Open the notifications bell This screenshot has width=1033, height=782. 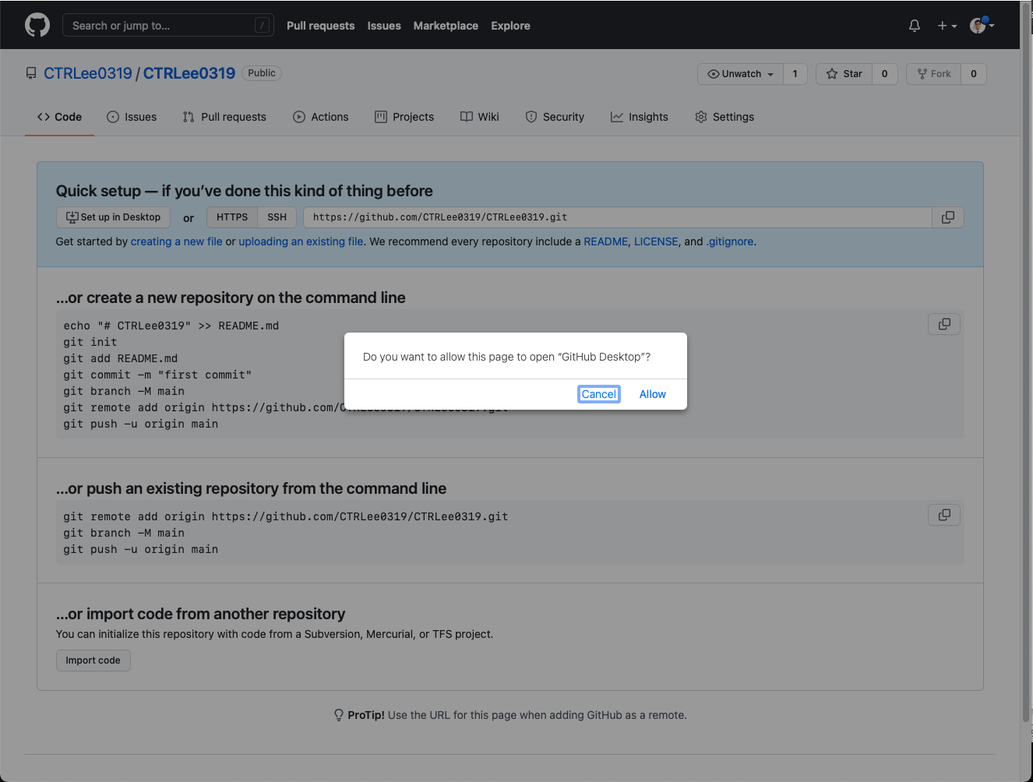[x=915, y=26]
